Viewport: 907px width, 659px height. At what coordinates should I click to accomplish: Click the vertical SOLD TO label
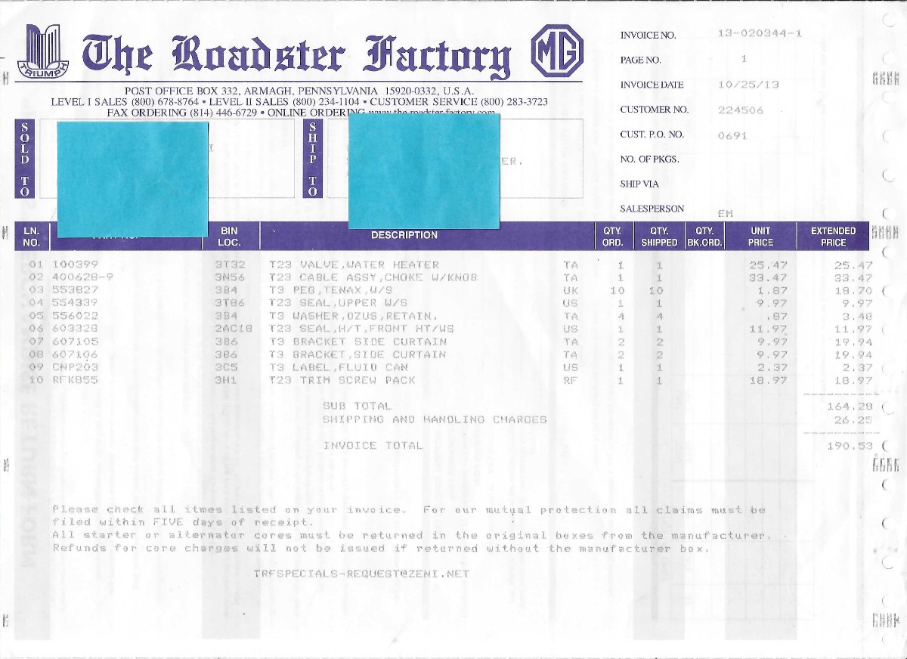click(25, 159)
